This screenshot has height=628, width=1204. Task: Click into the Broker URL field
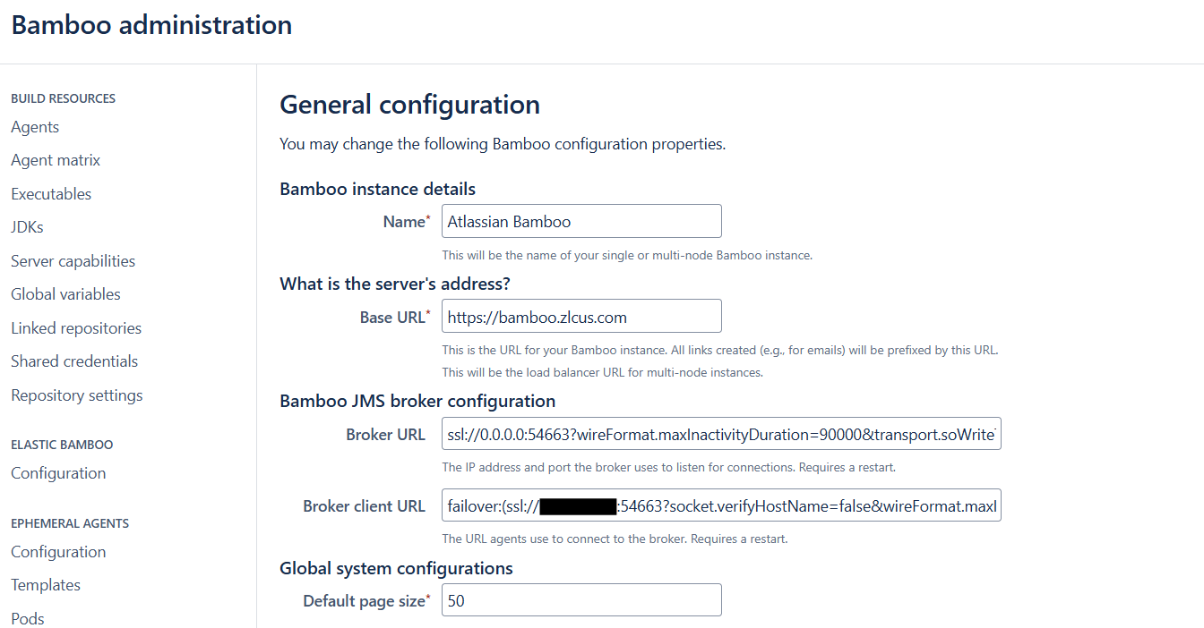tap(721, 434)
